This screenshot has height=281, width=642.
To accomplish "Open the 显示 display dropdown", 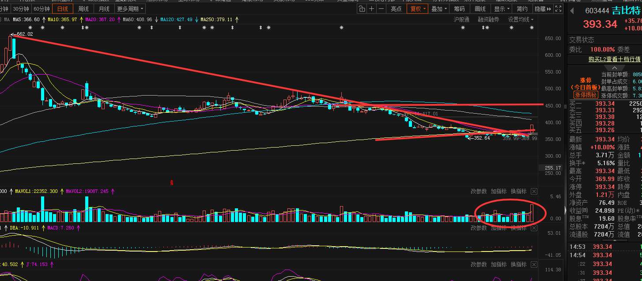I will (502, 9).
